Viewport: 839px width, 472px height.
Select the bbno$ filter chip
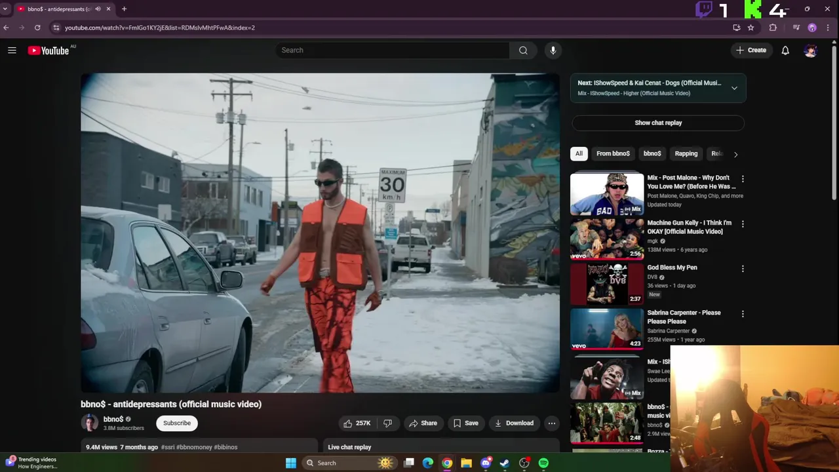(x=652, y=153)
